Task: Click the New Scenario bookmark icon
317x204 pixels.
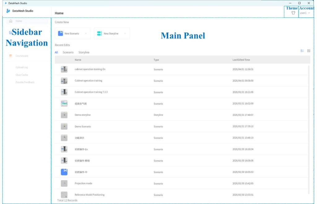Action: pos(60,33)
